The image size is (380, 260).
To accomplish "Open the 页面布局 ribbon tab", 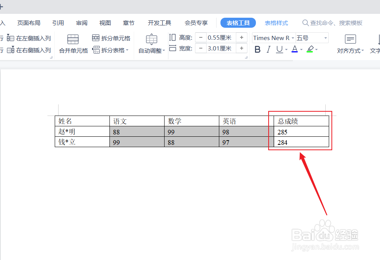I will click(29, 23).
